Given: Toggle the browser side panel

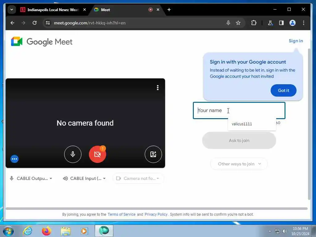Looking at the screenshot, I should tap(281, 23).
